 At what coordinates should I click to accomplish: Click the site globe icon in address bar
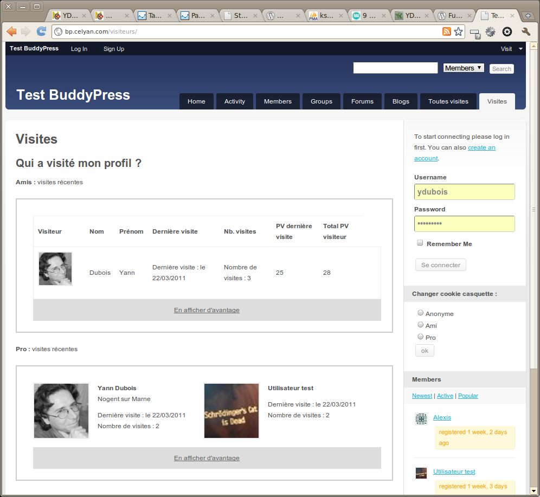[59, 31]
